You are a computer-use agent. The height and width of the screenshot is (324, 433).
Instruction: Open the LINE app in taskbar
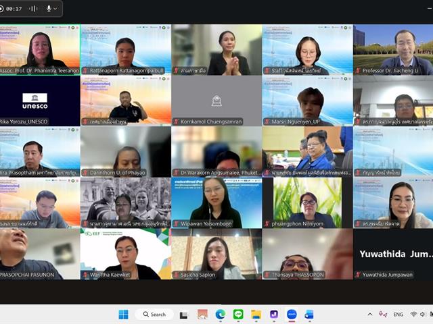click(x=238, y=315)
